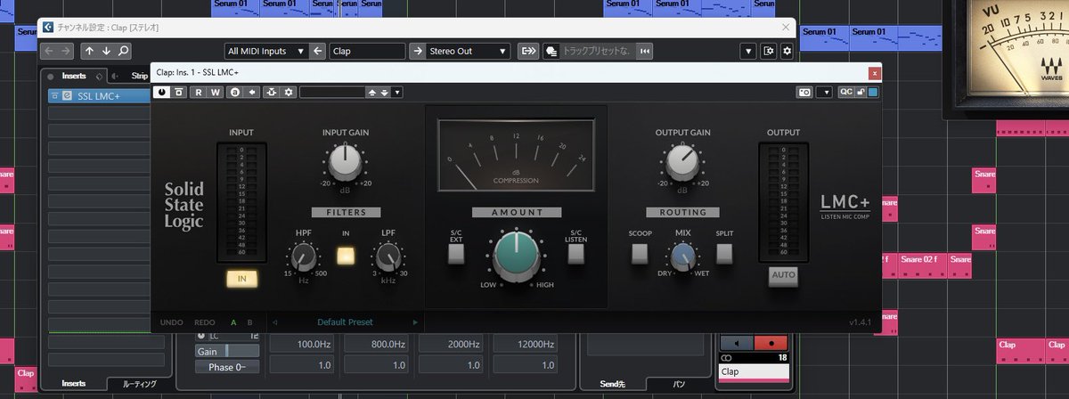Open the functions menu down-arrow in channel settings
The width and height of the screenshot is (1069, 399).
pyautogui.click(x=747, y=51)
